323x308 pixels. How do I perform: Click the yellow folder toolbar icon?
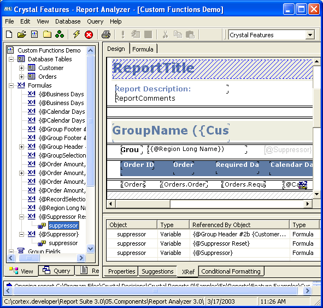pyautogui.click(x=47, y=34)
